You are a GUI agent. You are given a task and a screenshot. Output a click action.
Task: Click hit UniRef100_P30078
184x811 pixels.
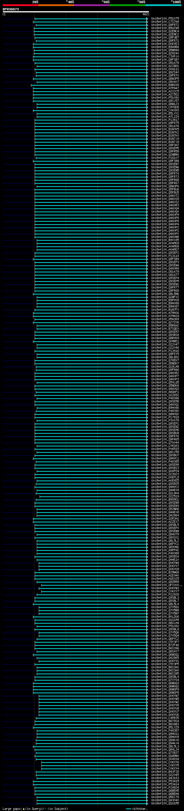[x=165, y=420]
